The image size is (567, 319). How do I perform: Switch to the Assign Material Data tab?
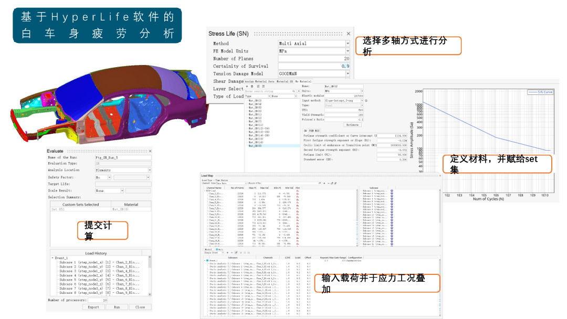[x=260, y=81]
